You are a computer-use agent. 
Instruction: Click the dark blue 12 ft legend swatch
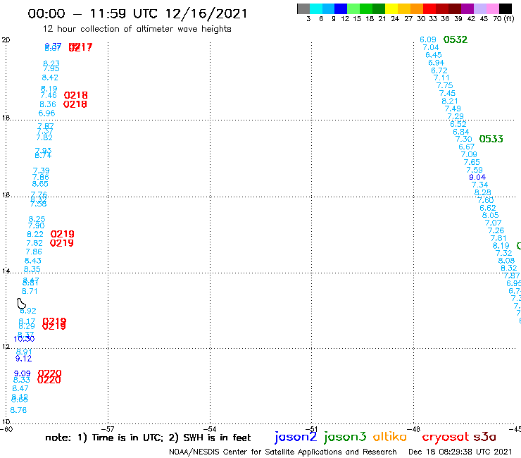[x=341, y=8]
